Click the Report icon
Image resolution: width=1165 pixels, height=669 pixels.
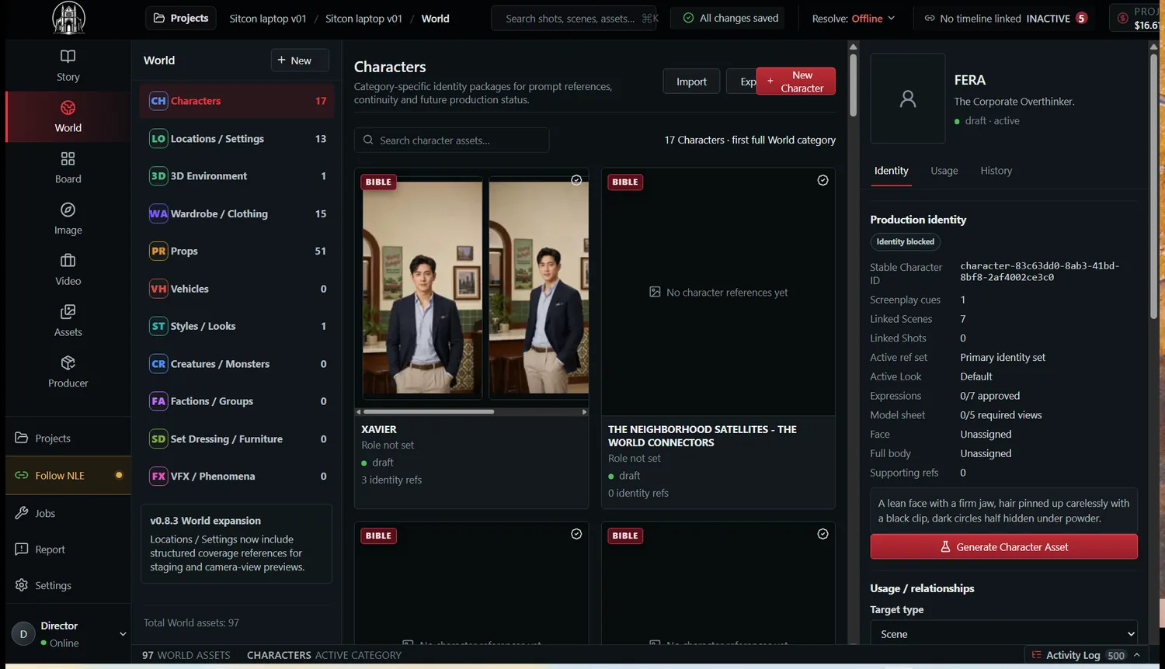[22, 549]
